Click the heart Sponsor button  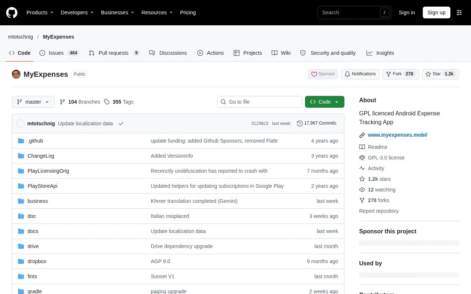tap(323, 74)
